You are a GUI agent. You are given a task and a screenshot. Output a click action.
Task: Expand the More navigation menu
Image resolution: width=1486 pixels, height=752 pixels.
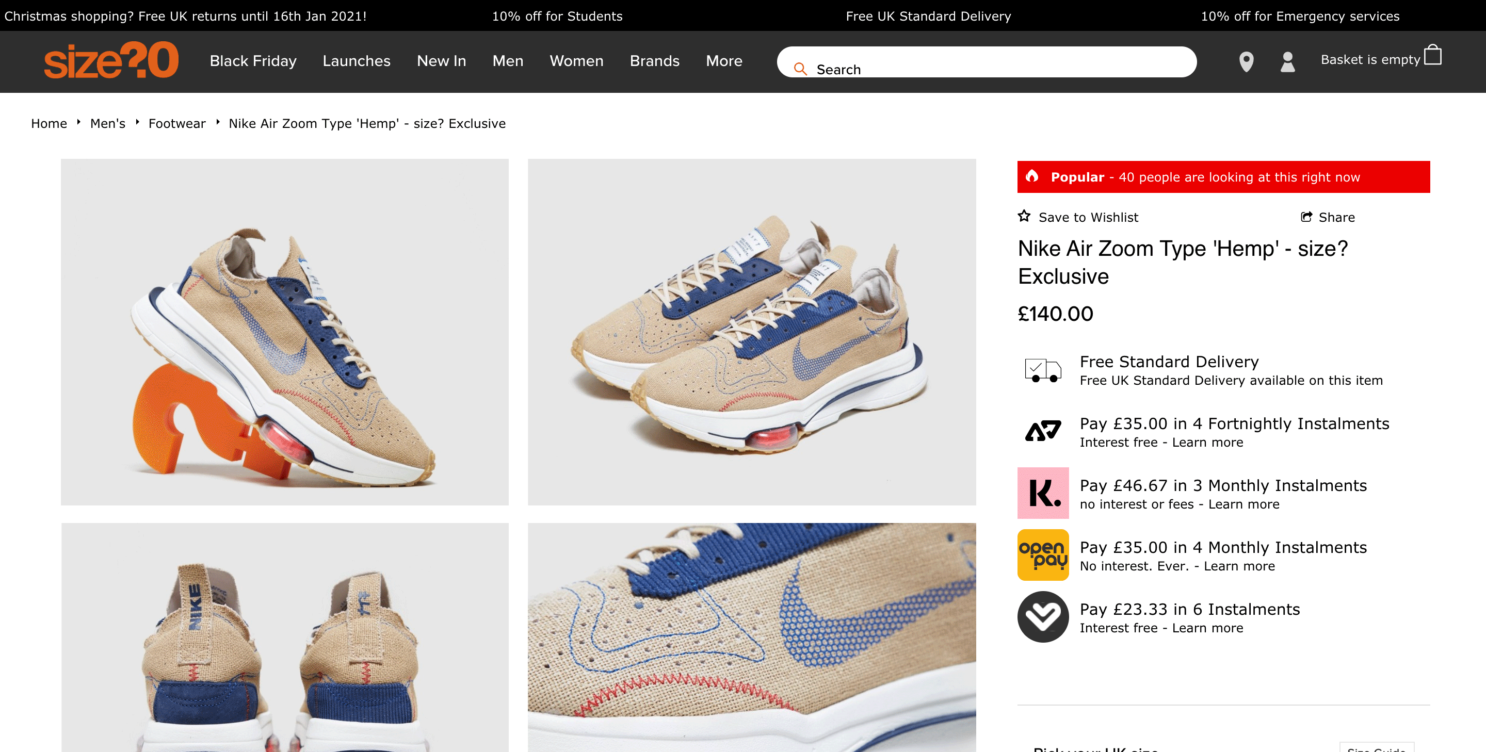[723, 60]
